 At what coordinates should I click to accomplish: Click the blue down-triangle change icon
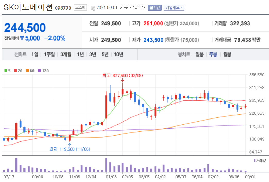pos(22,38)
